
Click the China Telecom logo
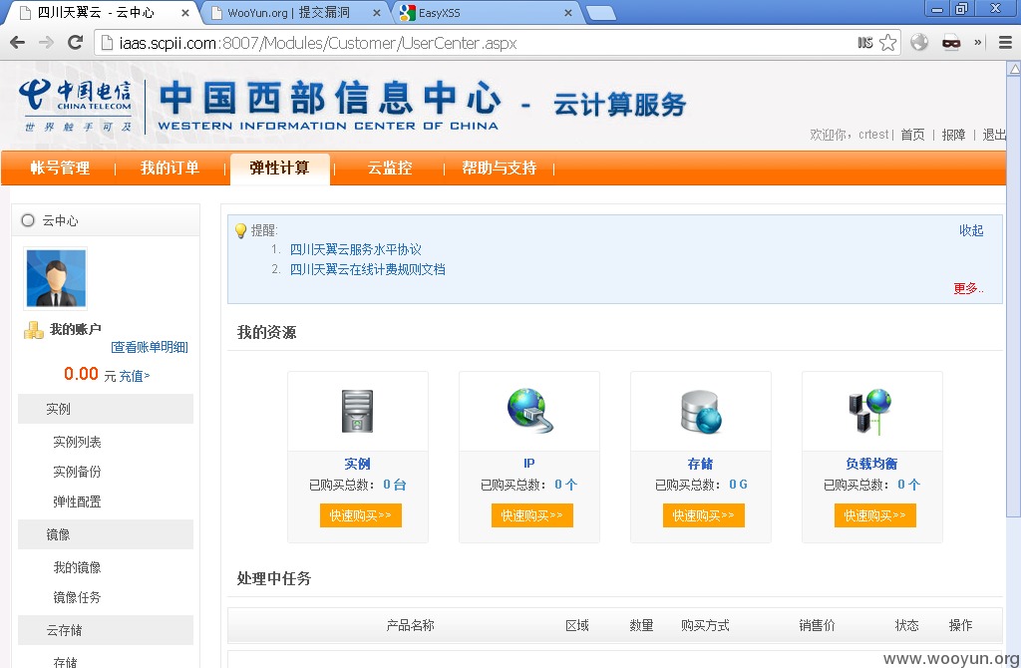coord(75,106)
